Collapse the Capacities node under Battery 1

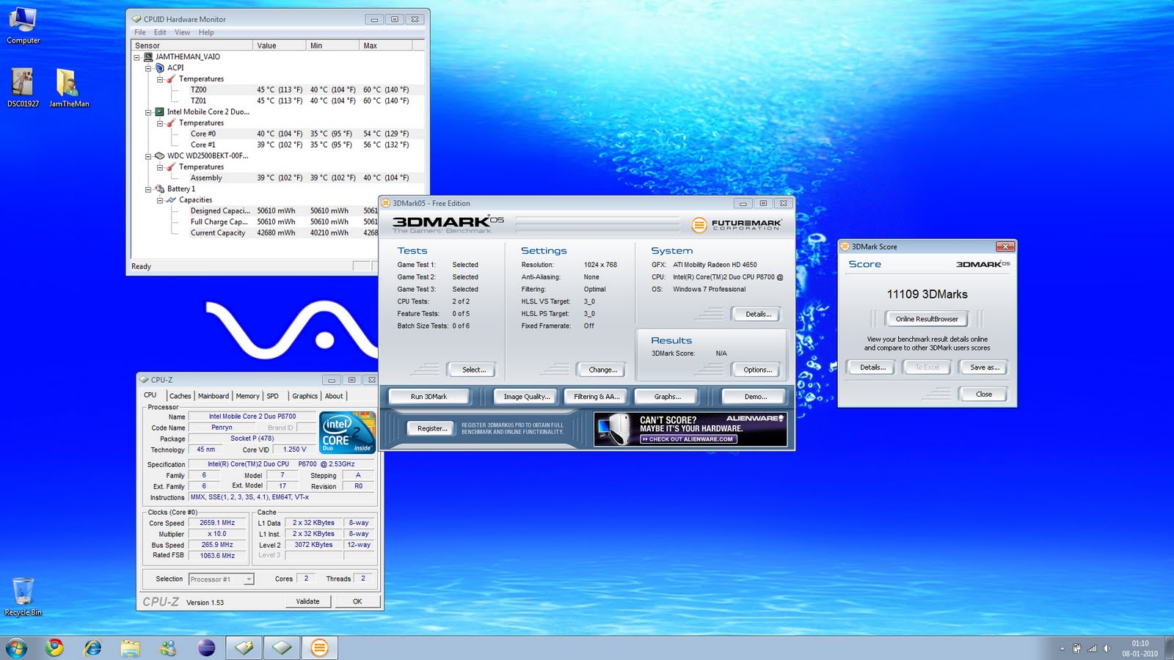point(160,199)
